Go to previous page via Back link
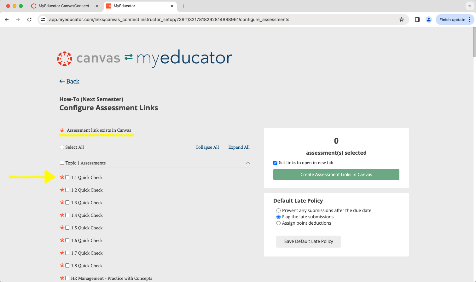476x282 pixels. coord(69,81)
